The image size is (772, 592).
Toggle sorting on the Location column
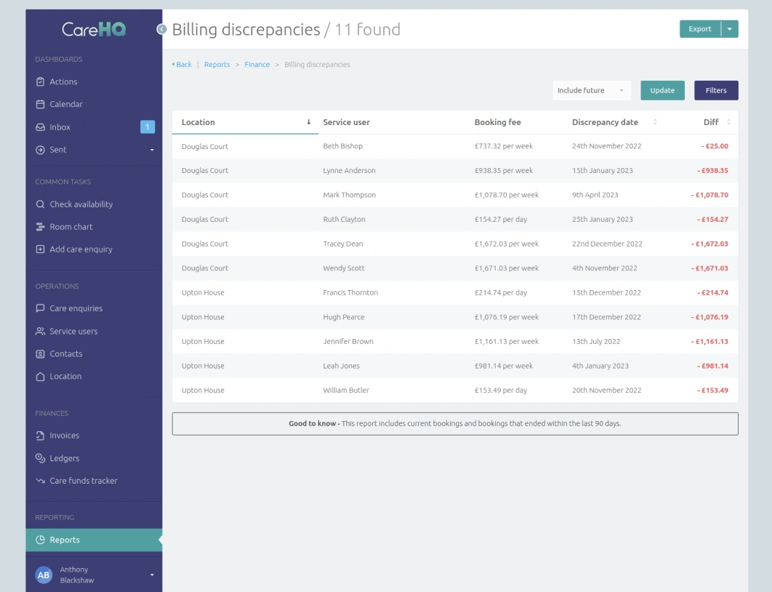(198, 121)
